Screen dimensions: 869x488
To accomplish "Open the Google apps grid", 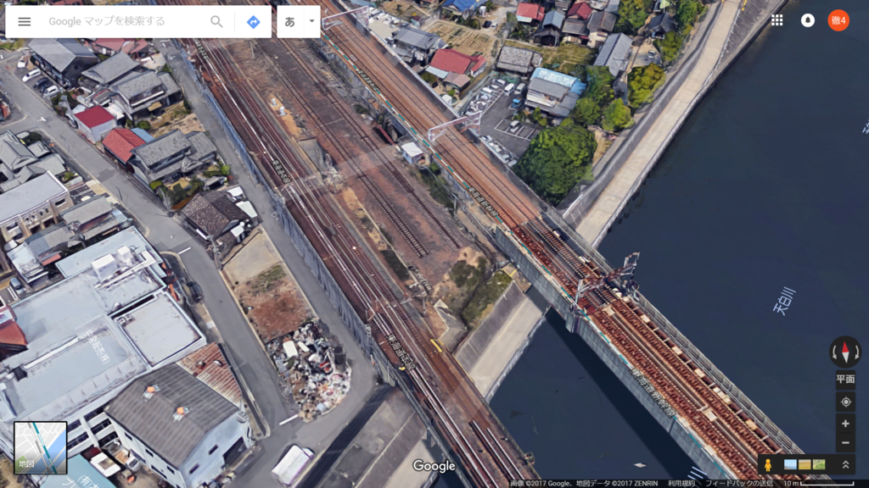I will pyautogui.click(x=777, y=20).
